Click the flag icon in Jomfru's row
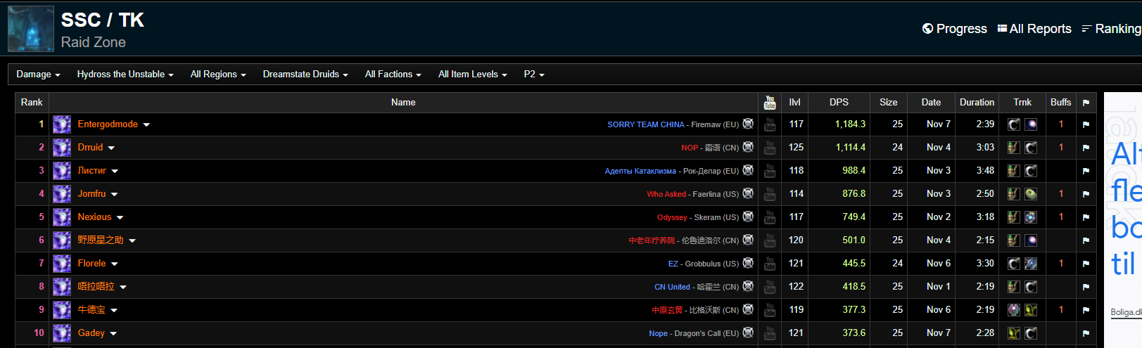 click(x=1086, y=194)
